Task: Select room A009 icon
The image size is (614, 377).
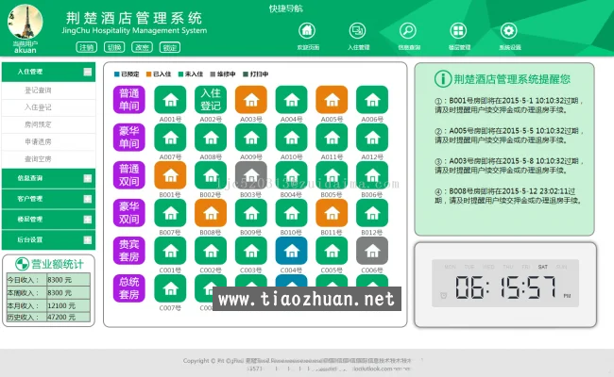Action: 251,138
